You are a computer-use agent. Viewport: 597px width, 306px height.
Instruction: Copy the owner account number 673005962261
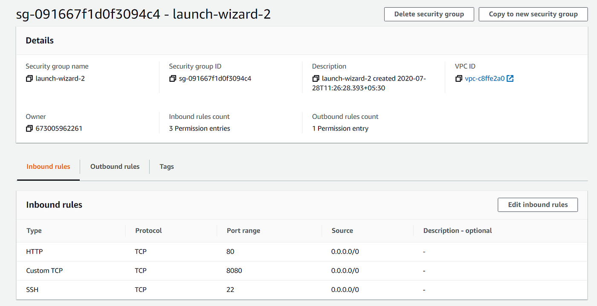(x=29, y=128)
